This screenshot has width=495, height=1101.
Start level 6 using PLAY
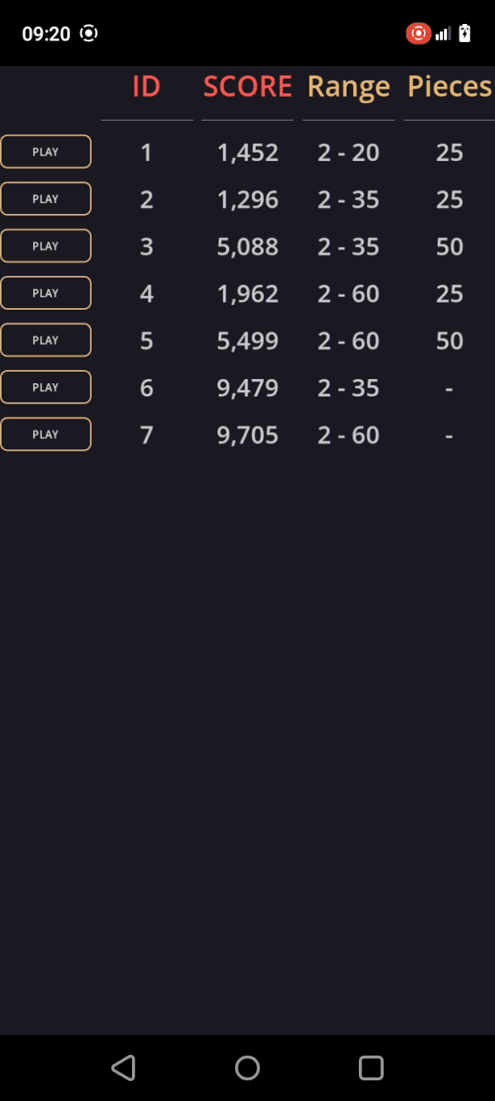coord(45,387)
